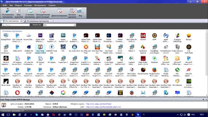The width and height of the screenshot is (208, 117).
Task: Click Быстрое удаление toolbar button
Action: point(72,13)
